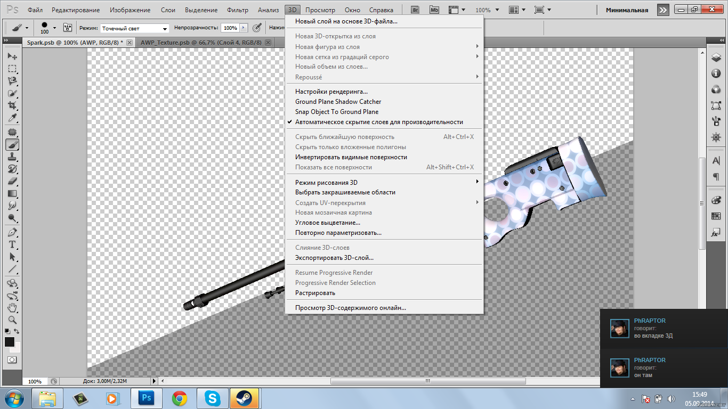Viewport: 728px width, 409px height.
Task: Open the Swatches grid panel icon
Action: click(x=716, y=216)
